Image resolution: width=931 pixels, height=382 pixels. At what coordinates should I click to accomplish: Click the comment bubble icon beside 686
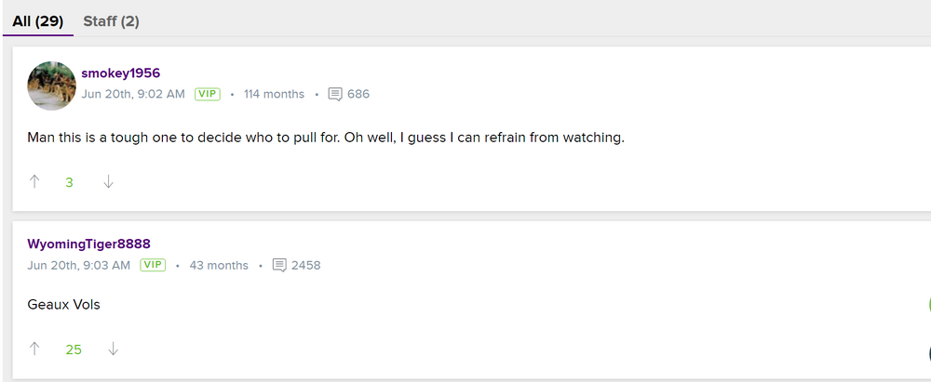pyautogui.click(x=335, y=94)
